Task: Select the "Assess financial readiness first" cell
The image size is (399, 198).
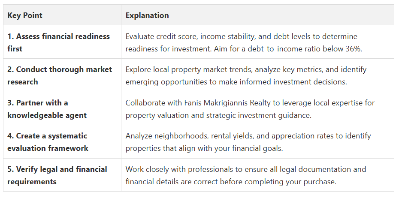Action: [58, 42]
